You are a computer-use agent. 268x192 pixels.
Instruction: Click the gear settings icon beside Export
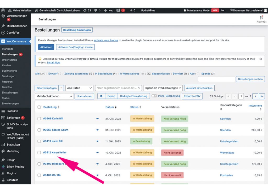point(101,96)
